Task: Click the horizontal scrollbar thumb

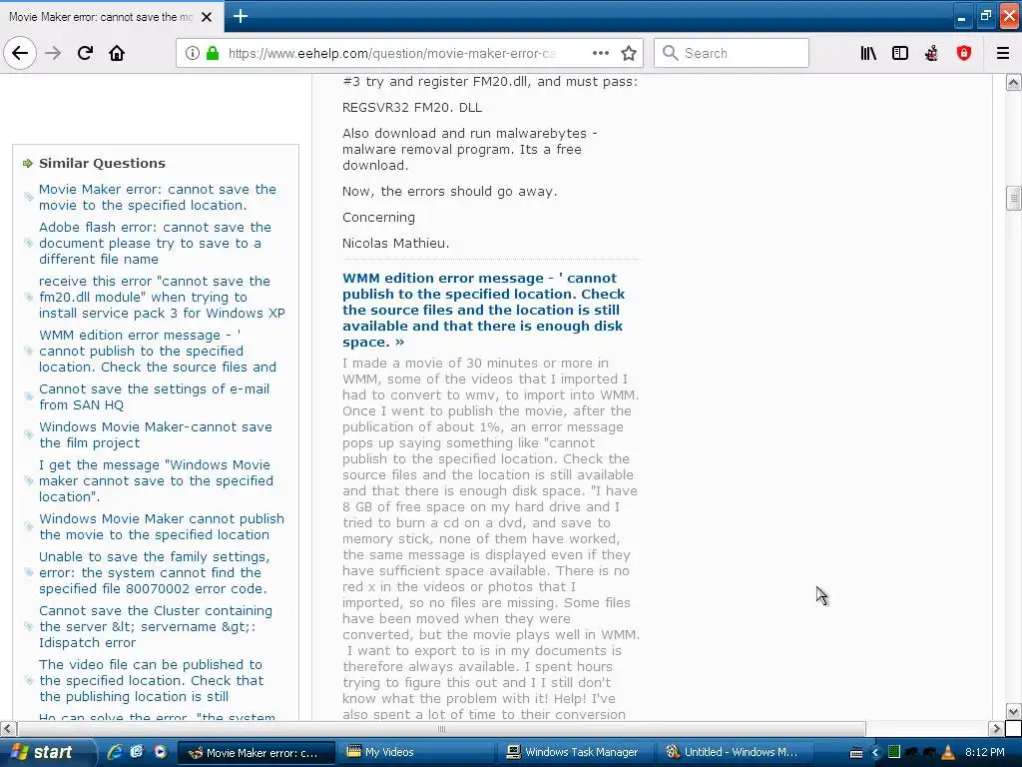Action: [x=441, y=728]
